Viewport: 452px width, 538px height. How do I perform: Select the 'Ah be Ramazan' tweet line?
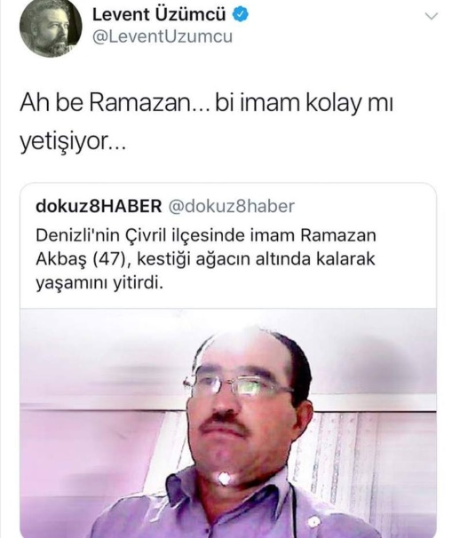point(206,103)
